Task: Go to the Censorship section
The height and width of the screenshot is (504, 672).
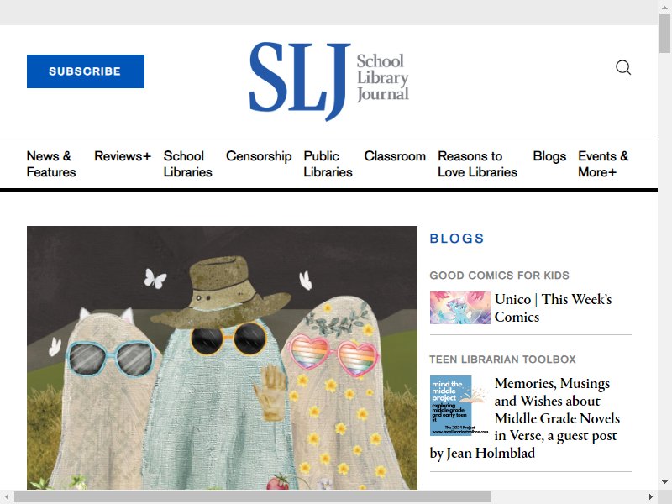Action: pos(259,156)
